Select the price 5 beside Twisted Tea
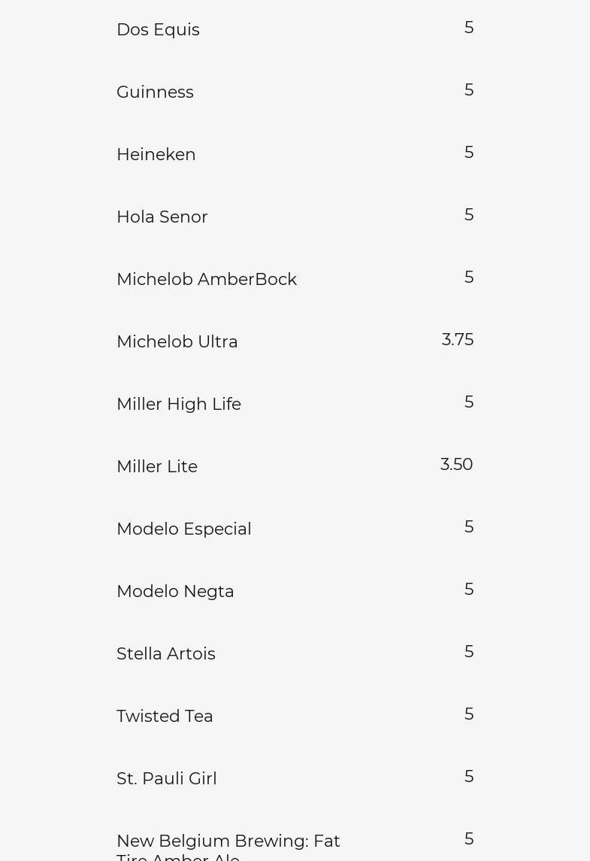590x861 pixels. click(469, 714)
